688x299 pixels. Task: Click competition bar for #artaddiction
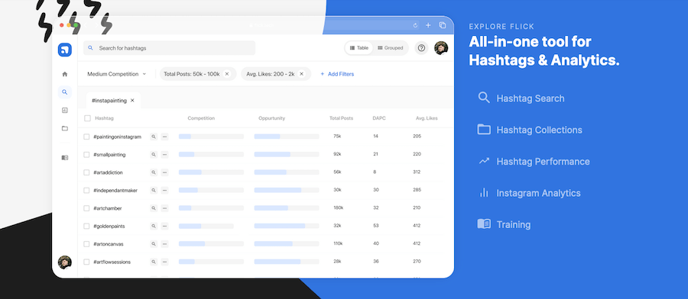(211, 172)
